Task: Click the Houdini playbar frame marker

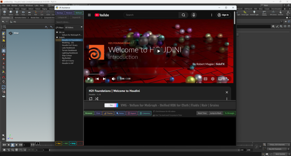Action: click(37, 143)
